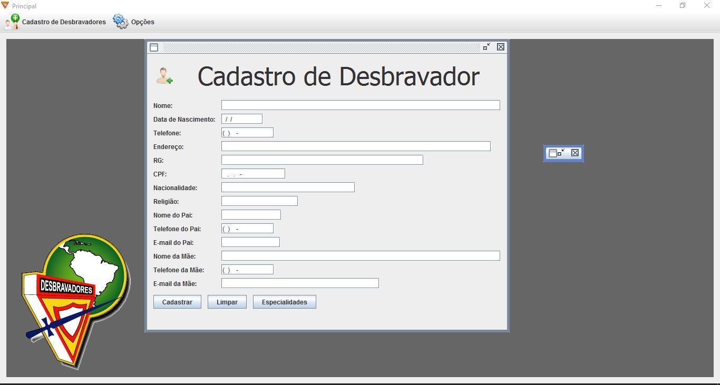Screen dimensions: 720x385
Task: Click the "Endereço:" label
Action: (169, 147)
